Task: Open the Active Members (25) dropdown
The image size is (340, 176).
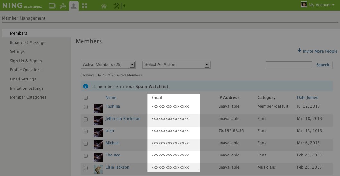Action: pos(108,65)
